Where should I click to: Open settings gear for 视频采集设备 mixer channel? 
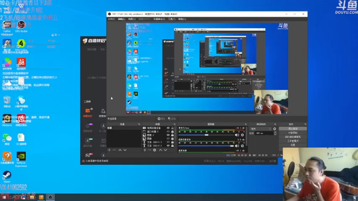tap(243, 146)
